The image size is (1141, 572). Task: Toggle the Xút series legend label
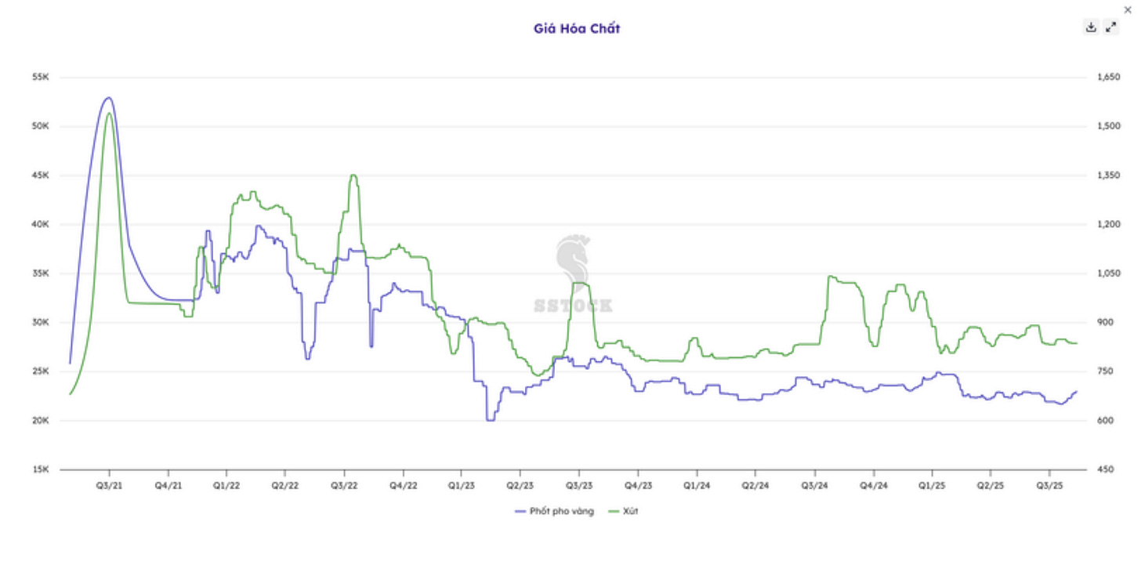(631, 512)
